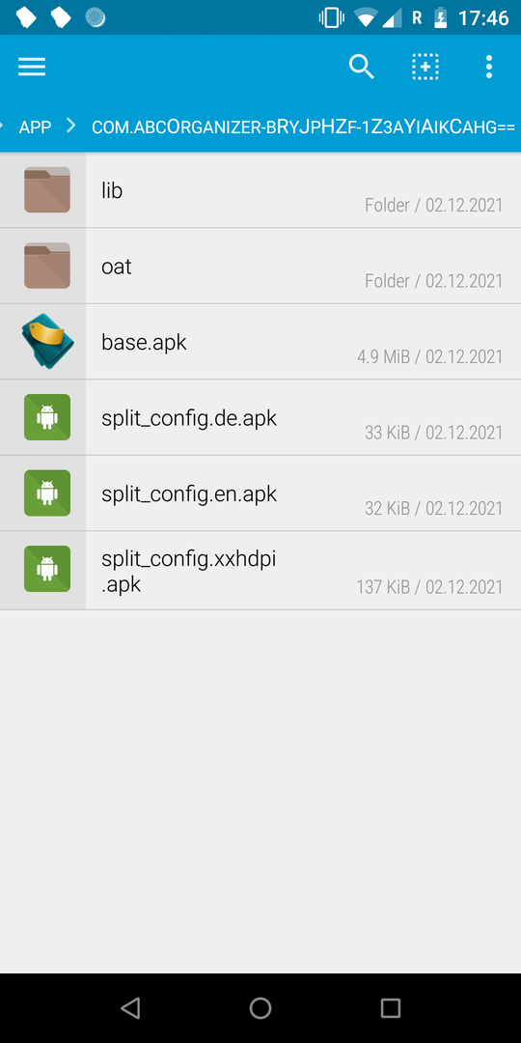The height and width of the screenshot is (1043, 521).
Task: Open the oat folder entry
Action: 260,267
